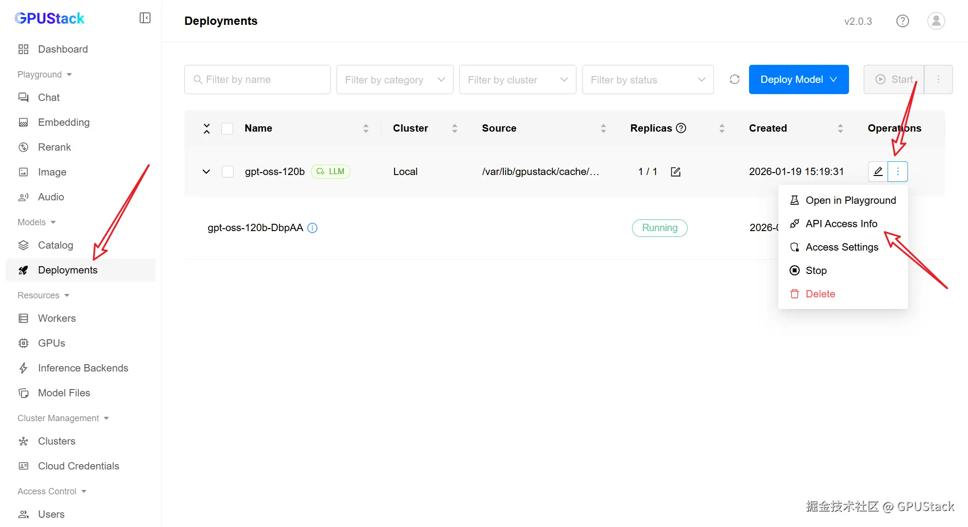
Task: Click the Deploy Model button
Action: [798, 79]
